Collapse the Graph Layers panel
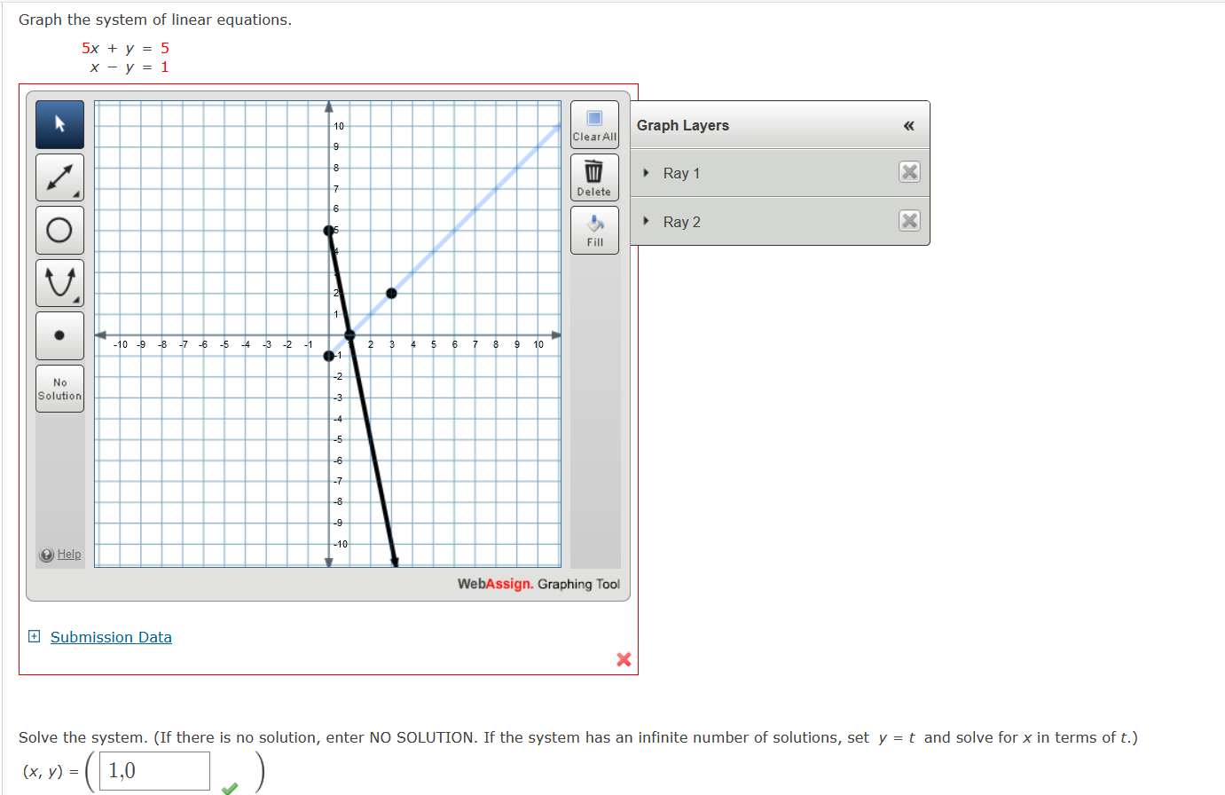 (x=908, y=125)
